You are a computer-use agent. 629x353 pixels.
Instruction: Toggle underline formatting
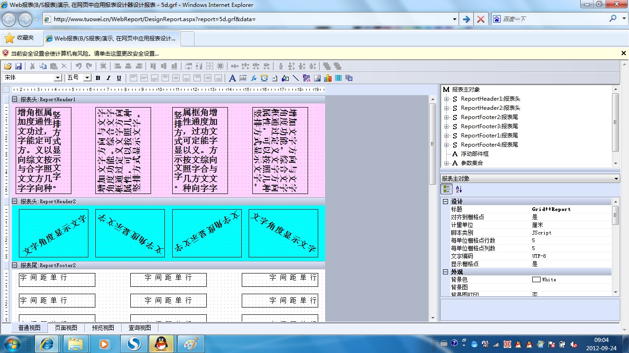coord(119,78)
